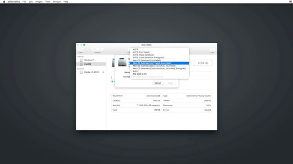Viewport: 293px width, 164px height.
Task: Open the Window menu
Action: coord(57,2)
